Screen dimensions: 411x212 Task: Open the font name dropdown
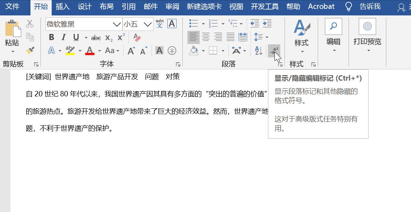(x=117, y=24)
